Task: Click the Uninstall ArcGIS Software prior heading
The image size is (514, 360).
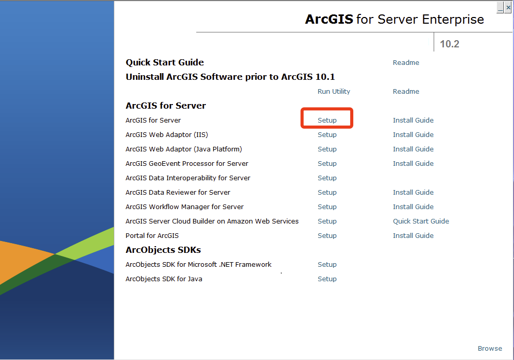Action: tap(230, 77)
